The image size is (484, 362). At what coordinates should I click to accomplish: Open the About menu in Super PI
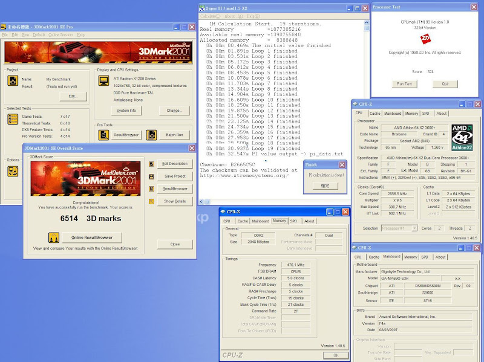234,16
